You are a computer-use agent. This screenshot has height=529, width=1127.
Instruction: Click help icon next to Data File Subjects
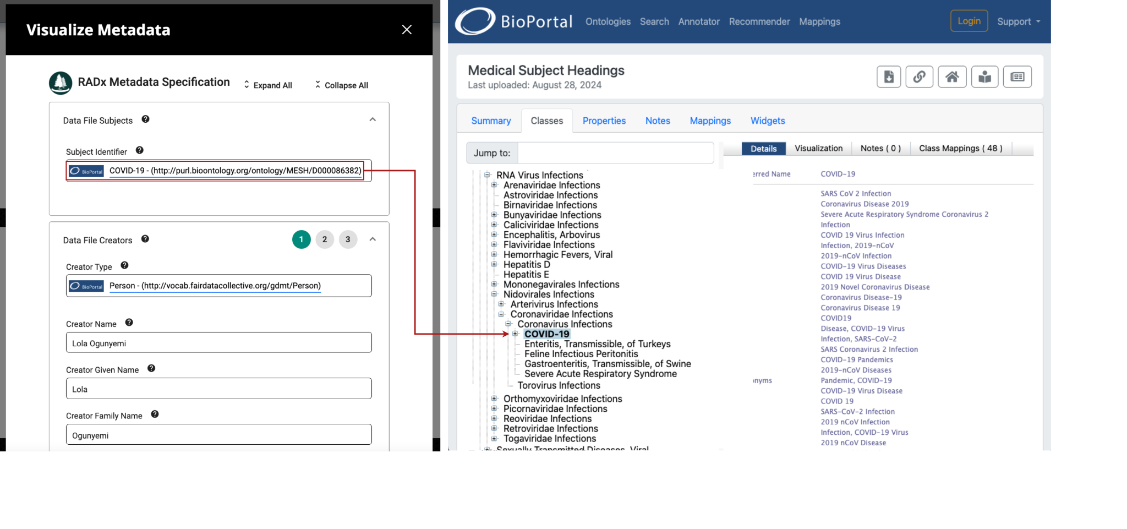coord(145,119)
